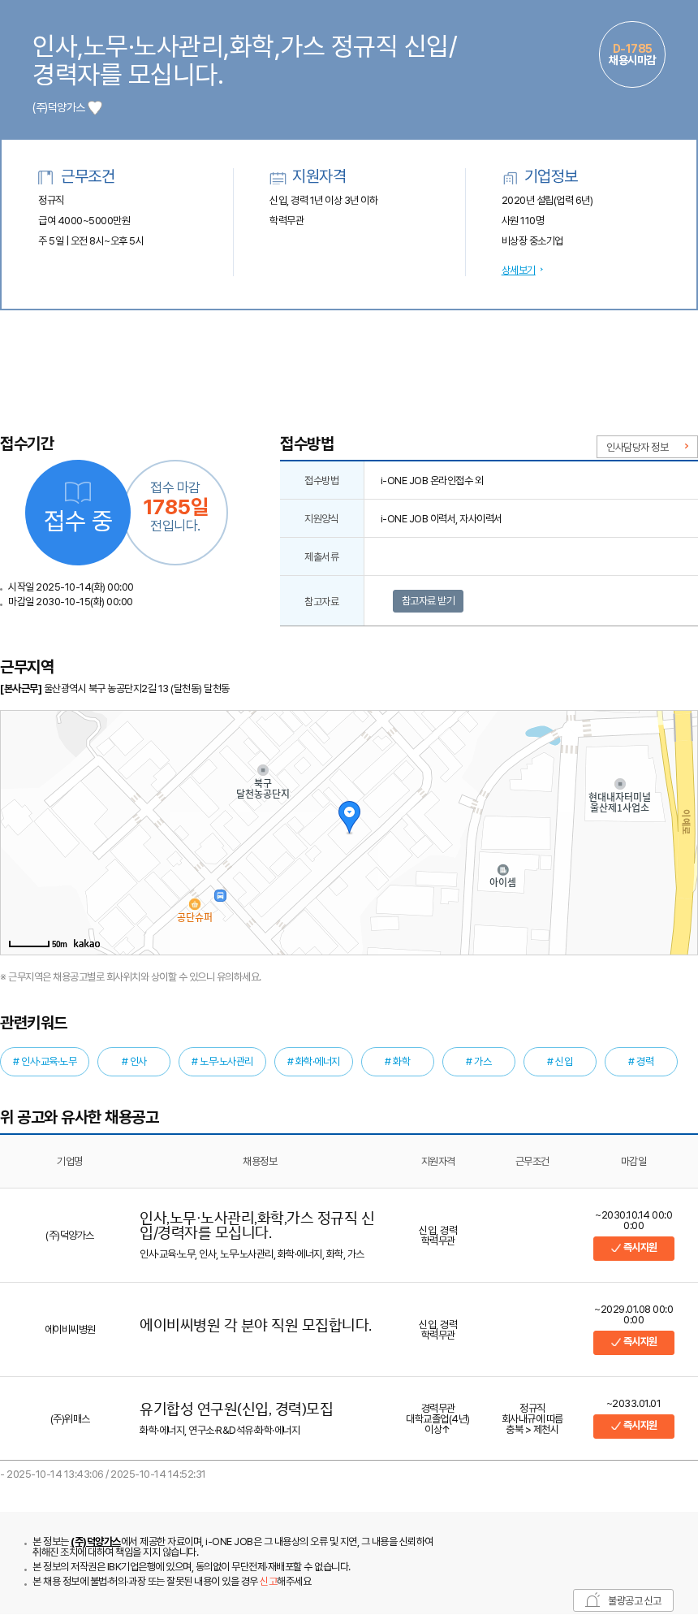This screenshot has height=1615, width=698.
Task: Click the 채용정보 column header
Action: point(260,1162)
